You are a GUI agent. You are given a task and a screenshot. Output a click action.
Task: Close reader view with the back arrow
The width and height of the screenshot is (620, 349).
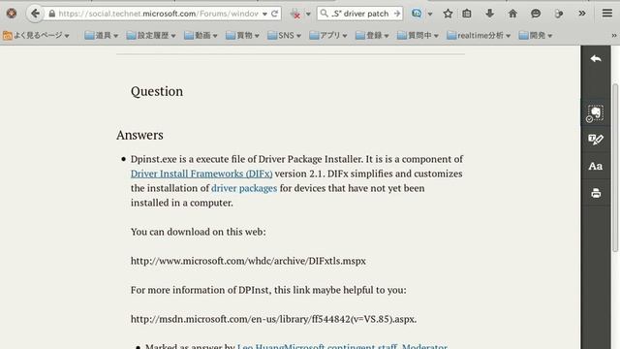tap(596, 58)
